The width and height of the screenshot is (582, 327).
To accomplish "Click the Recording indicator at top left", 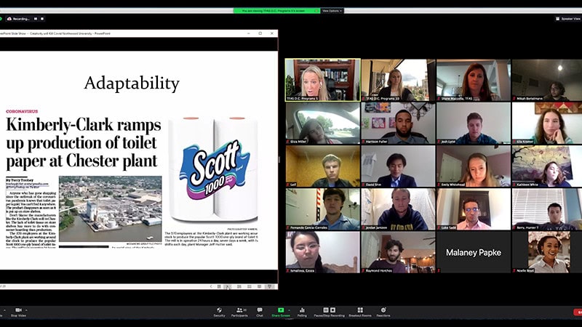I will pos(19,19).
